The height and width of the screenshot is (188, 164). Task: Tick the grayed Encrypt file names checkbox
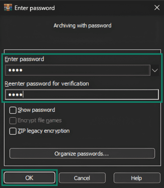point(13,121)
